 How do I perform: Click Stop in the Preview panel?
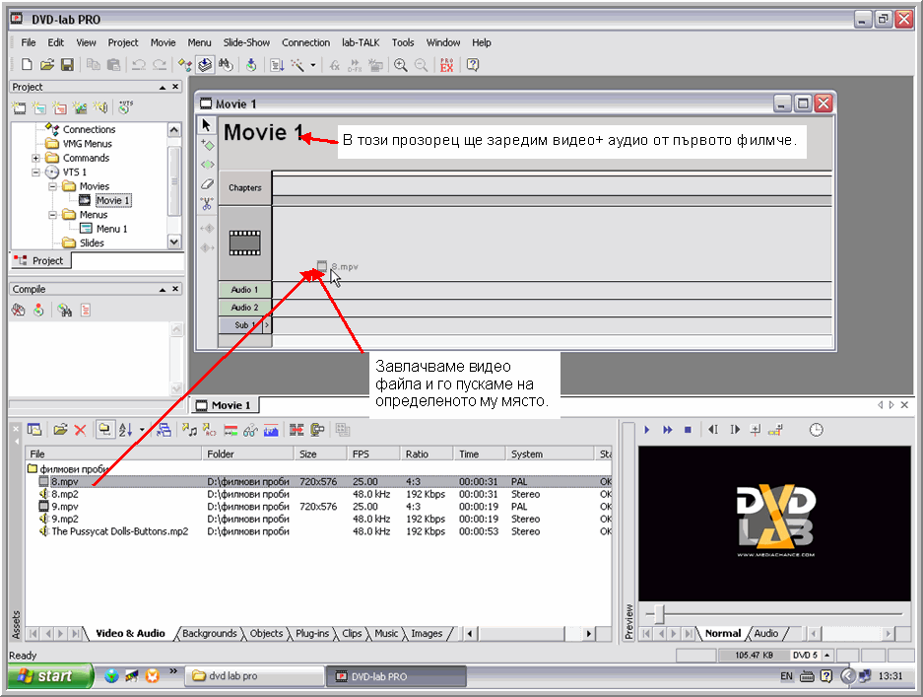pyautogui.click(x=688, y=430)
